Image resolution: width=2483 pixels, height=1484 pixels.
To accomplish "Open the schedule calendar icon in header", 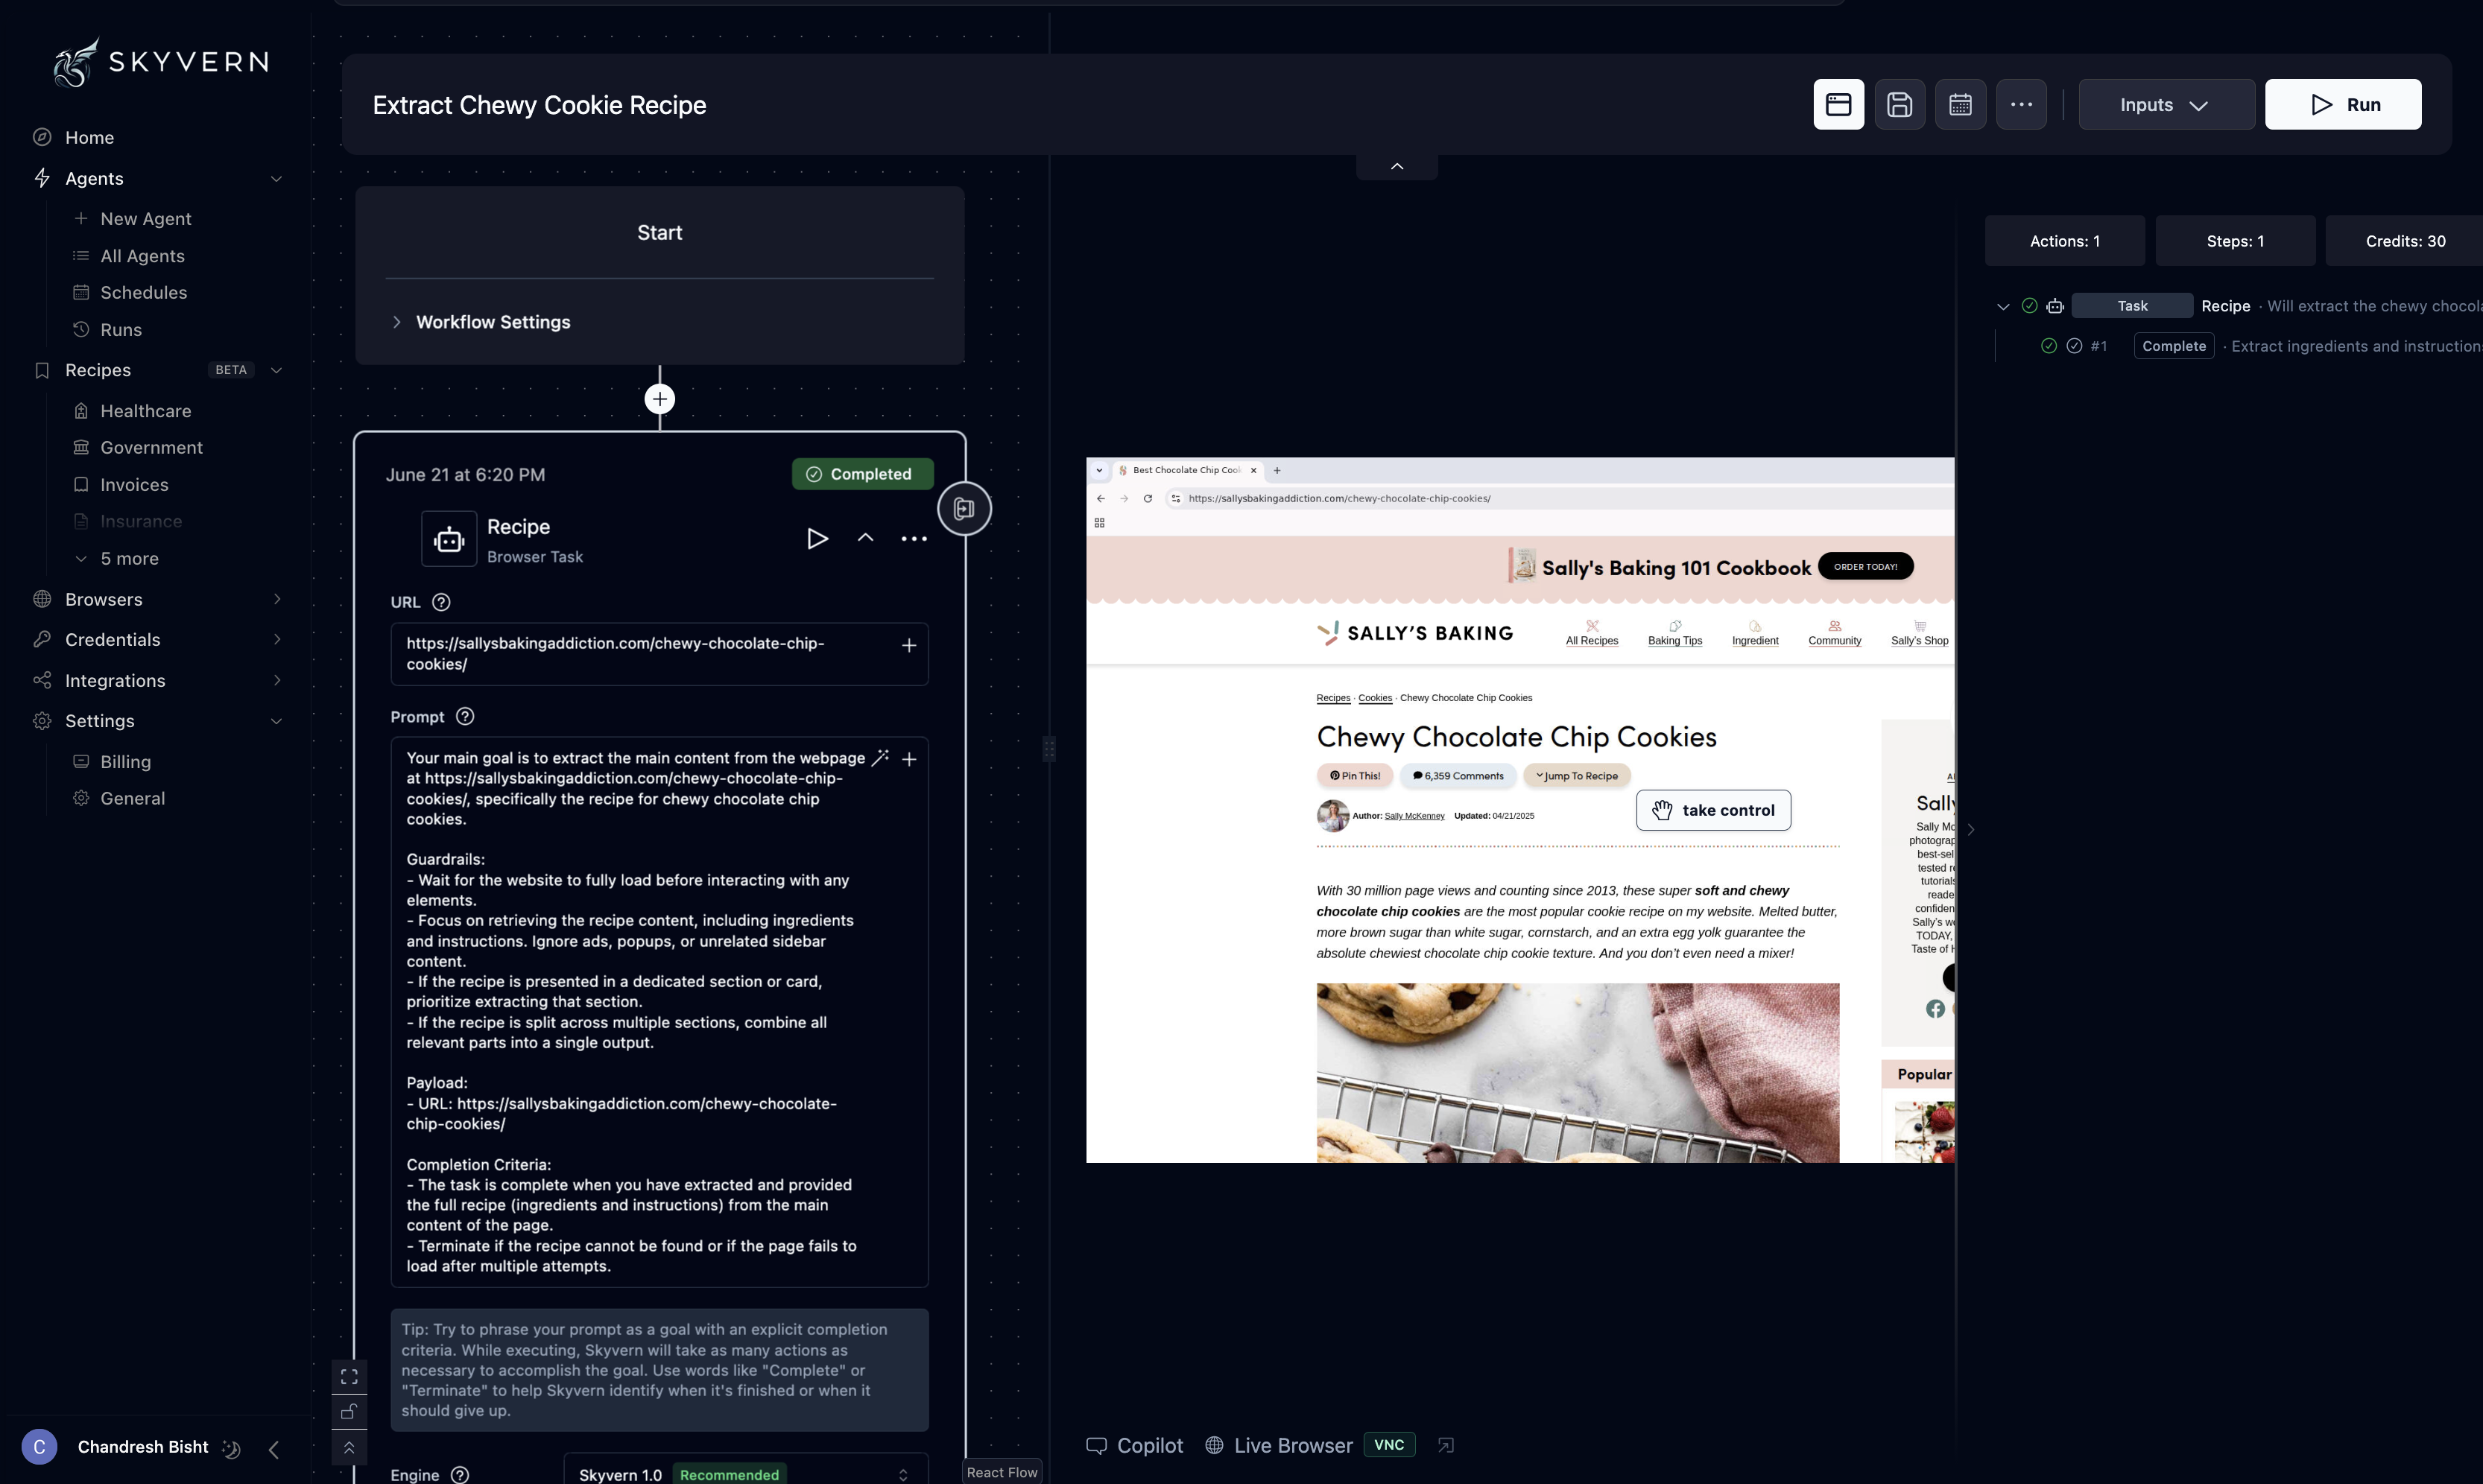I will point(1960,104).
